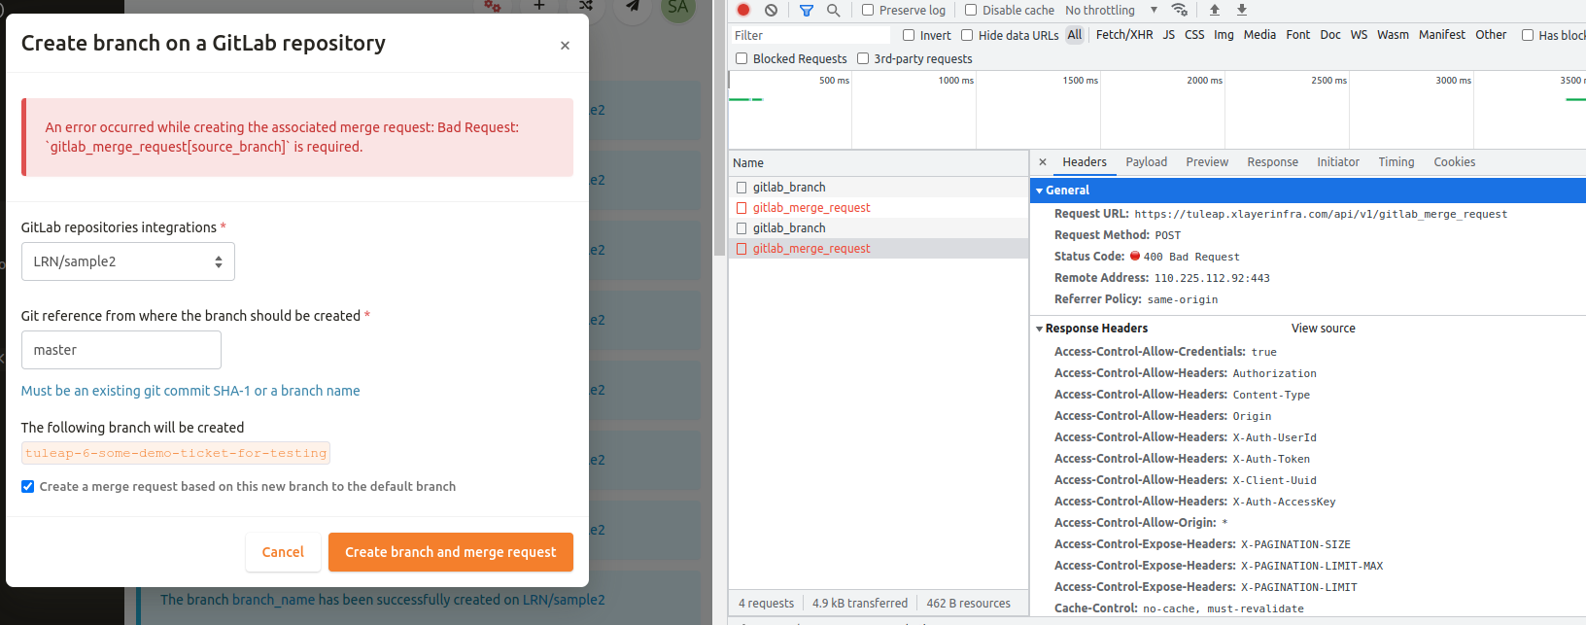Switch to the Payload tab
1586x625 pixels.
point(1147,162)
